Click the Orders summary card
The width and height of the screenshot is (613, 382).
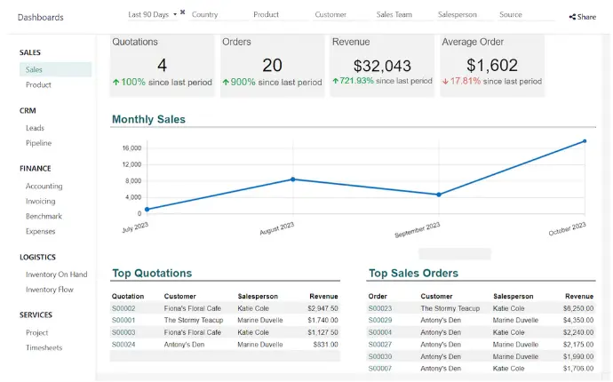[x=272, y=65]
